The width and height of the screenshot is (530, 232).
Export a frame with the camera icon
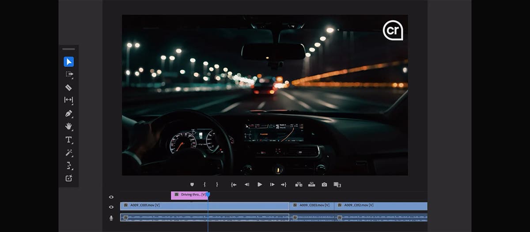324,184
